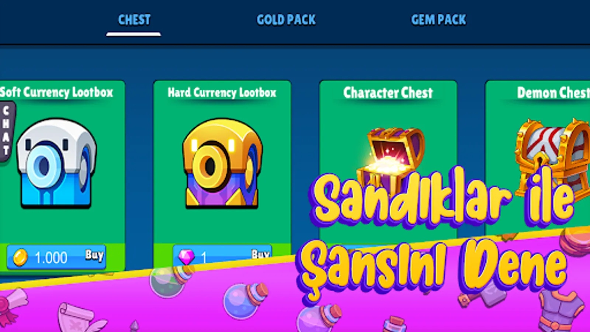Click the golden Hard Currency Lootbox icon

(222, 163)
